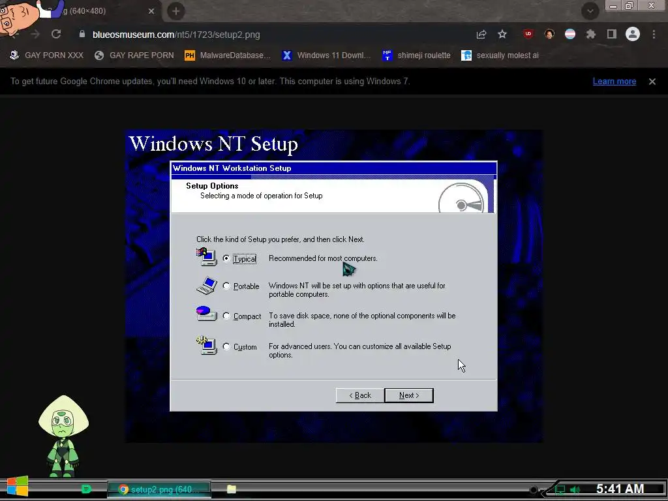Click the Windows NT Workstation Setup title bar
Viewport: 668px width, 501px height.
333,168
